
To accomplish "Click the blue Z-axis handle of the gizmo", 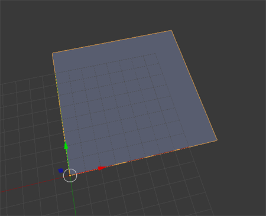I will [61, 171].
